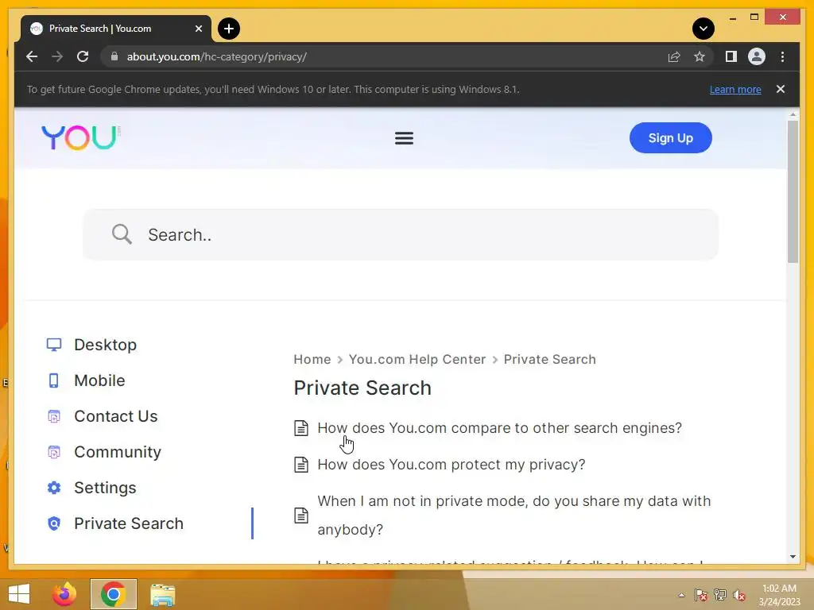Image resolution: width=814 pixels, height=610 pixels.
Task: Click the scrollbar down arrow
Action: pos(793,557)
